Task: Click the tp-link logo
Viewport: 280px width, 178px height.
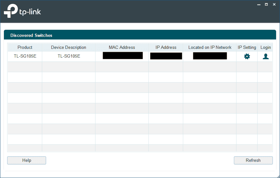Action: point(22,11)
